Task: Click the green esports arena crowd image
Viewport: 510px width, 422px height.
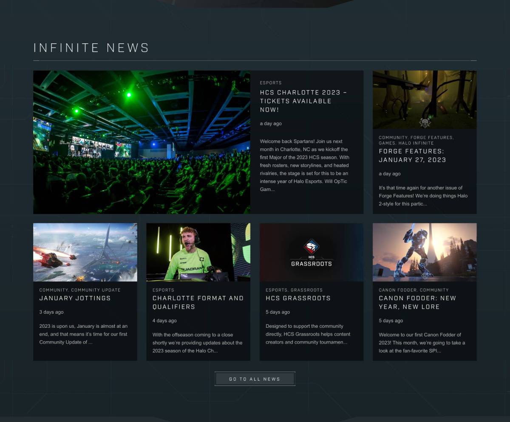Action: pyautogui.click(x=142, y=142)
